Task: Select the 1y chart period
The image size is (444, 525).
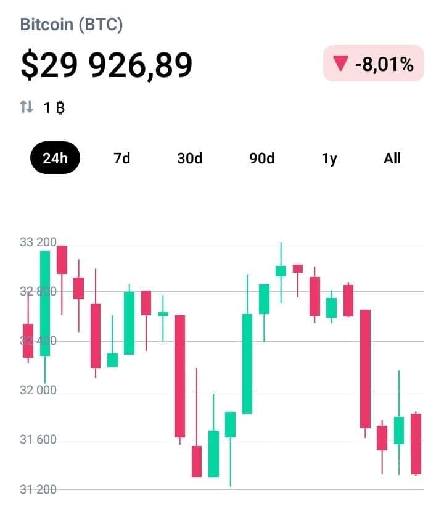Action: tap(329, 159)
